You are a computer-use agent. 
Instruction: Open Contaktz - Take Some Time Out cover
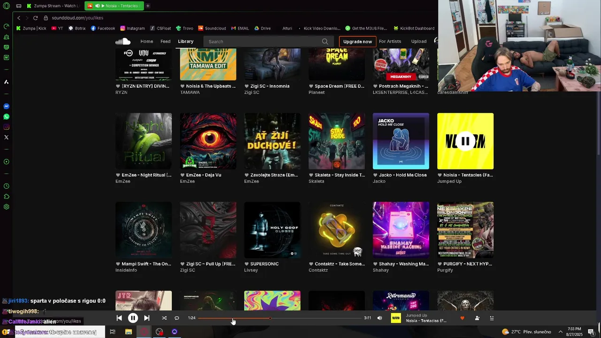(337, 230)
